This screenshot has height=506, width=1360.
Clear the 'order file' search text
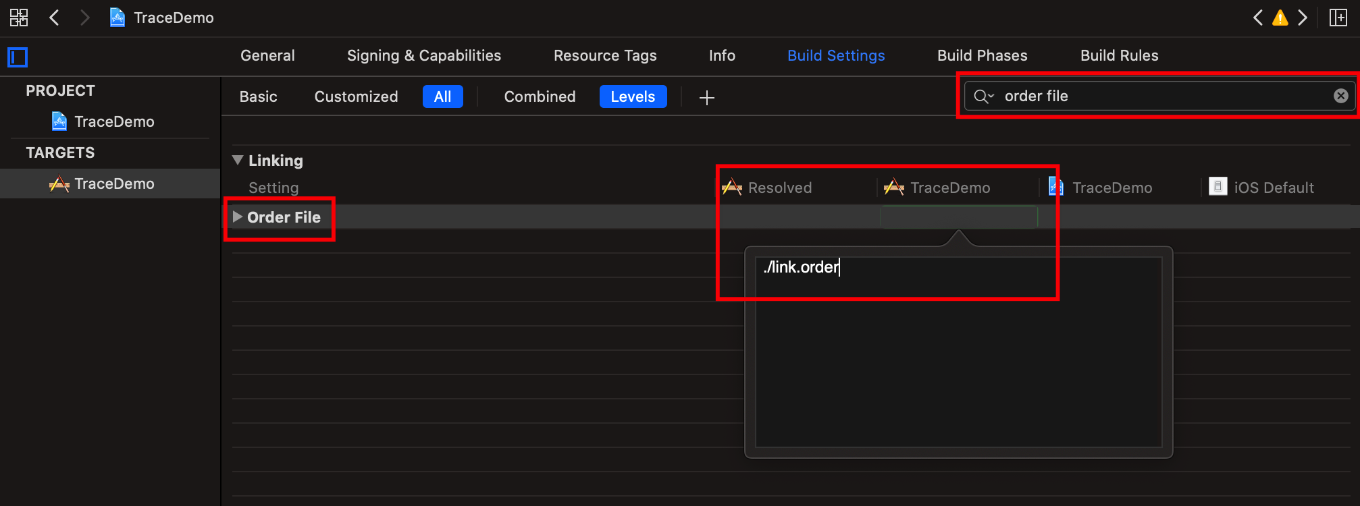pyautogui.click(x=1341, y=96)
